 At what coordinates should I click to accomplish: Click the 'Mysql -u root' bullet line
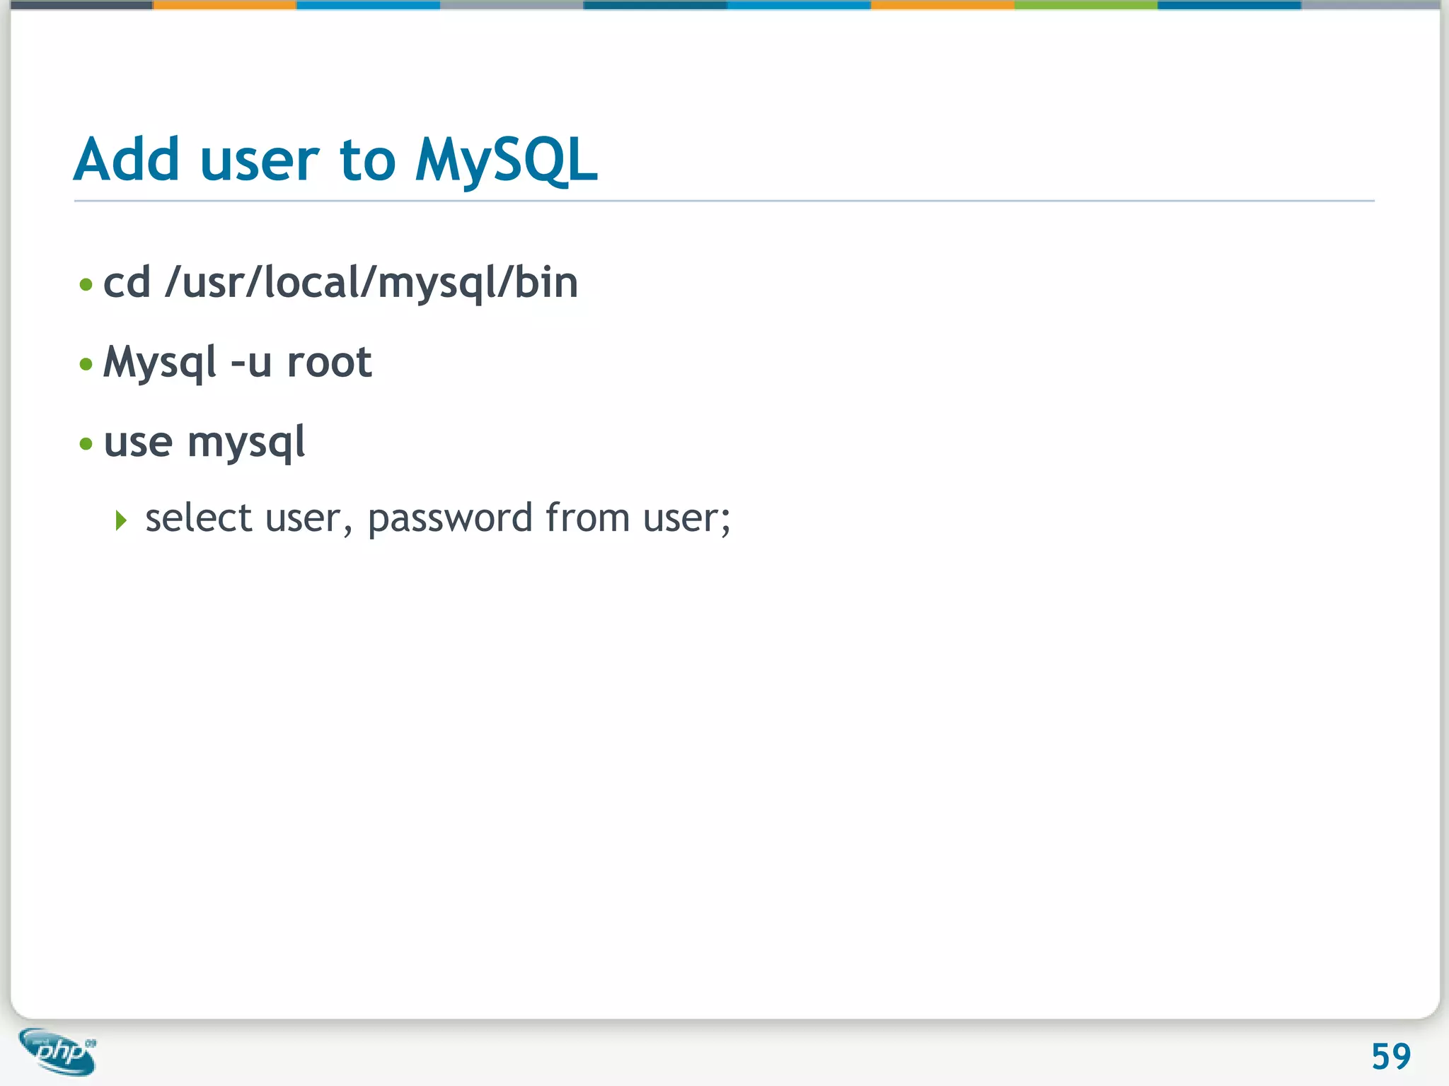[237, 363]
